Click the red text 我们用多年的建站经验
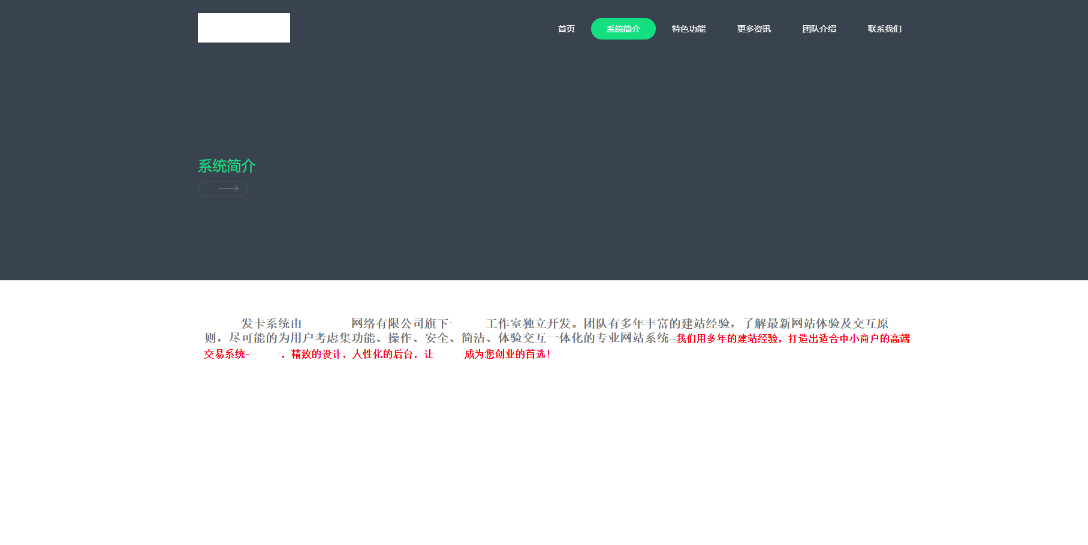The image size is (1088, 545). pyautogui.click(x=727, y=339)
